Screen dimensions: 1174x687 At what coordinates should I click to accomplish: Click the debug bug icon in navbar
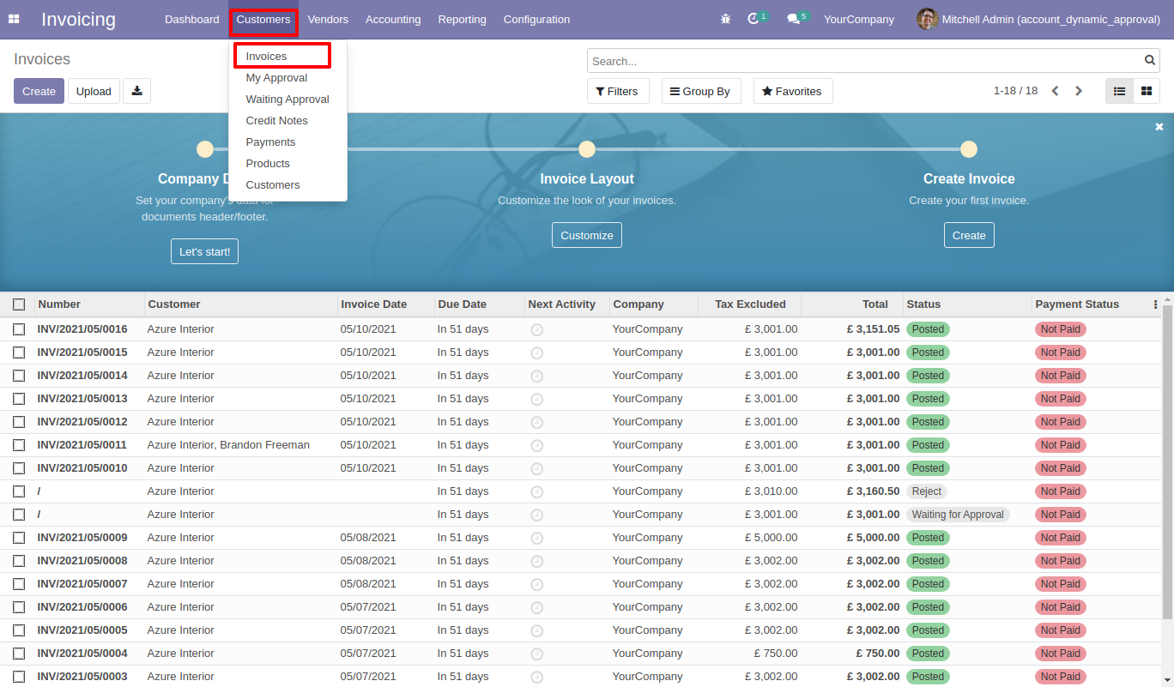coord(726,19)
